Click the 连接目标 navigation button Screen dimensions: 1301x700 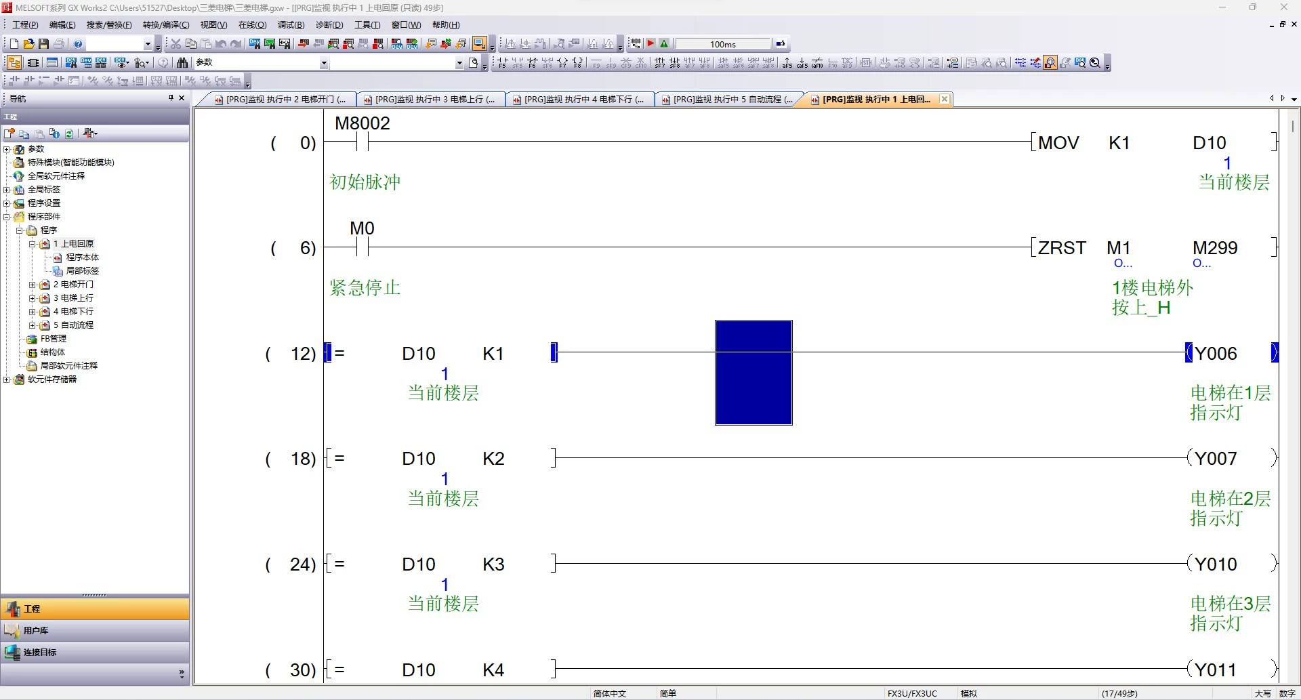point(95,653)
